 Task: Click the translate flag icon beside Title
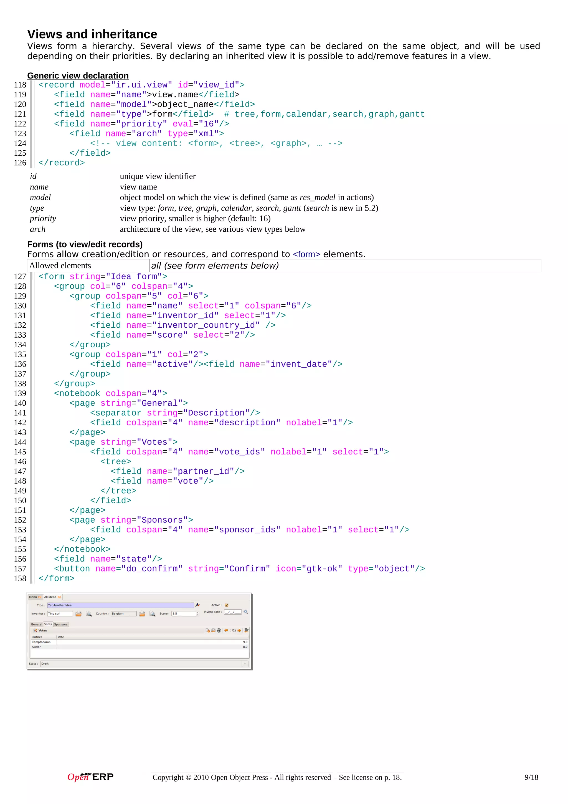click(197, 605)
